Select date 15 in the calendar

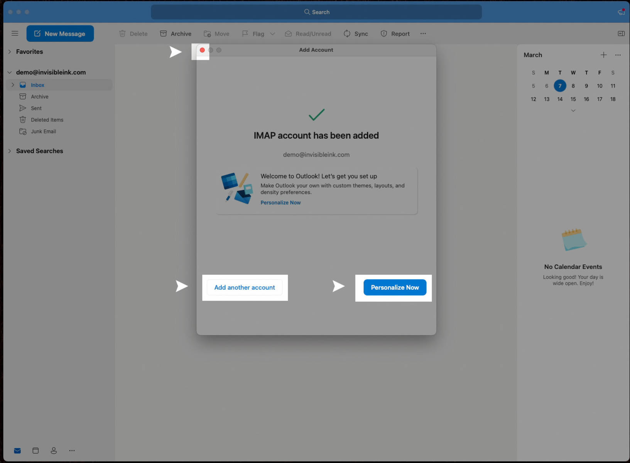click(573, 99)
